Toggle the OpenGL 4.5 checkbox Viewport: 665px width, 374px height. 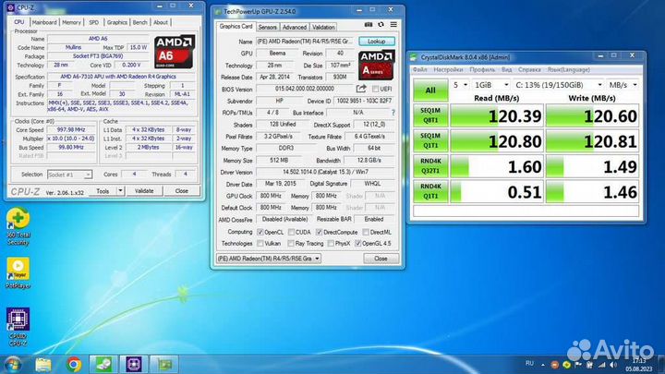[x=358, y=244]
